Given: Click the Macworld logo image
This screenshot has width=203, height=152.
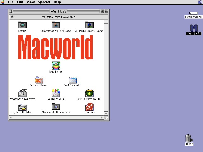Looking at the screenshot, I should (x=55, y=47).
